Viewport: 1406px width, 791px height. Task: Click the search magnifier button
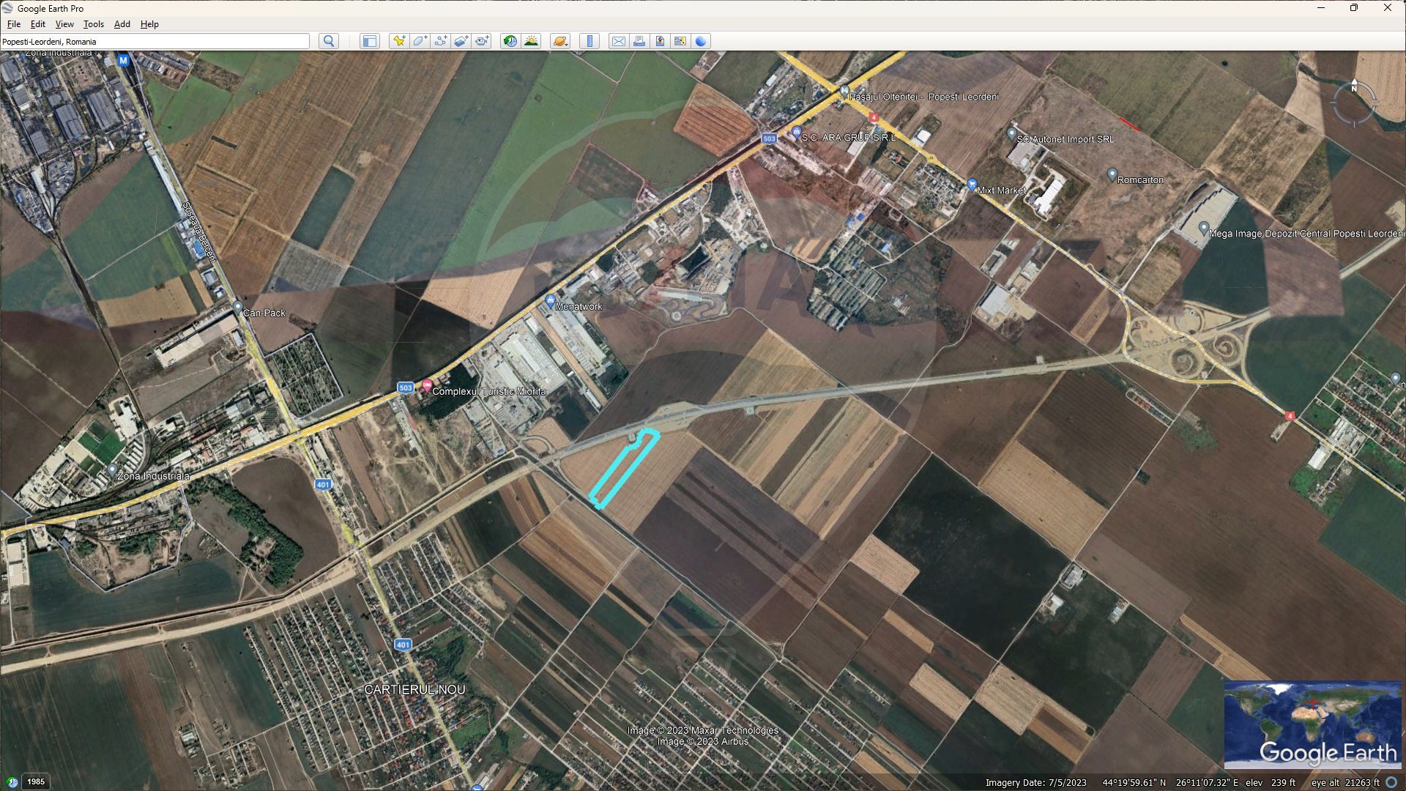point(329,41)
